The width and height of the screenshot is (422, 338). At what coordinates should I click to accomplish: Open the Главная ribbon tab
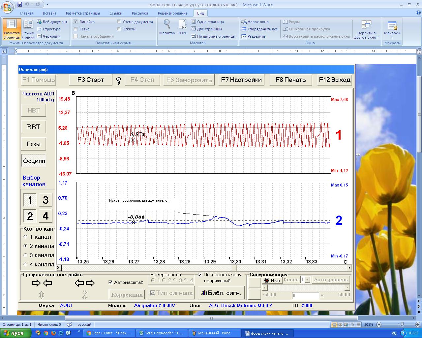pyautogui.click(x=27, y=13)
